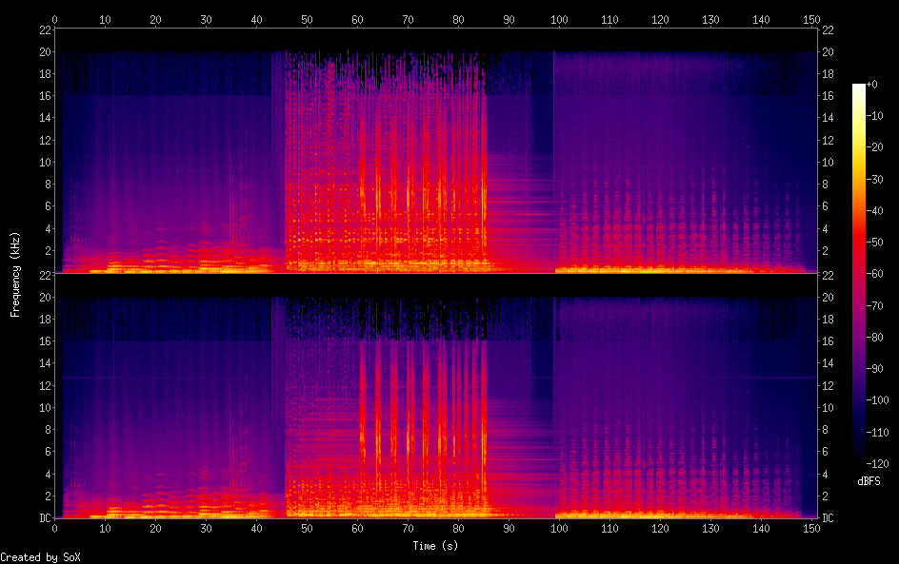Click the 10 kHz tick on the upper-left axis
899x564 pixels.
(x=43, y=162)
